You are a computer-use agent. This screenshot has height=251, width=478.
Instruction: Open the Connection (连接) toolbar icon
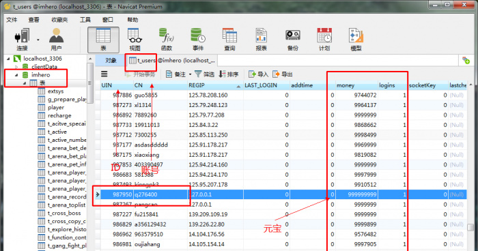22,39
